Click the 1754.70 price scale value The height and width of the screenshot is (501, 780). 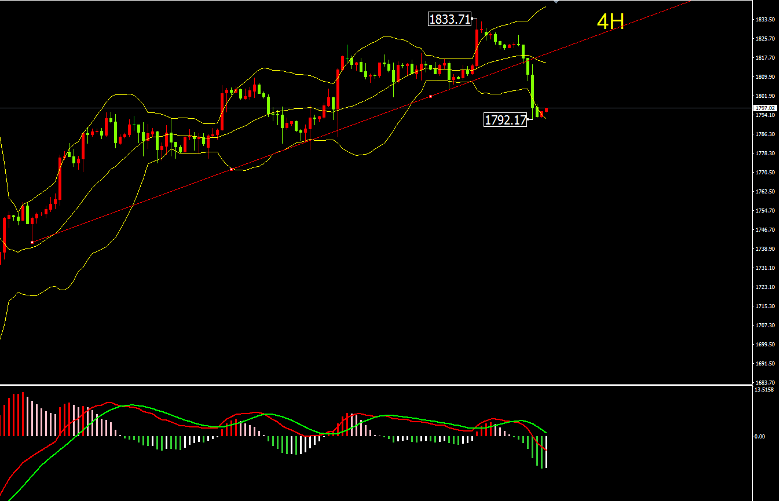click(x=765, y=211)
